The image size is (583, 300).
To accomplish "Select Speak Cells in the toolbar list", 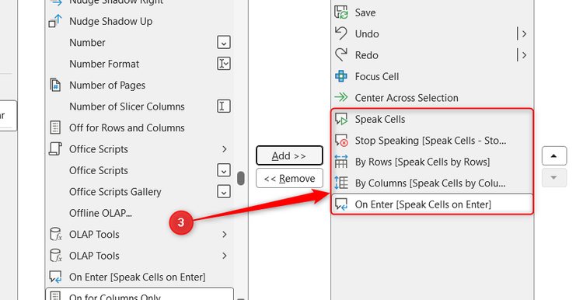I will pyautogui.click(x=432, y=119).
